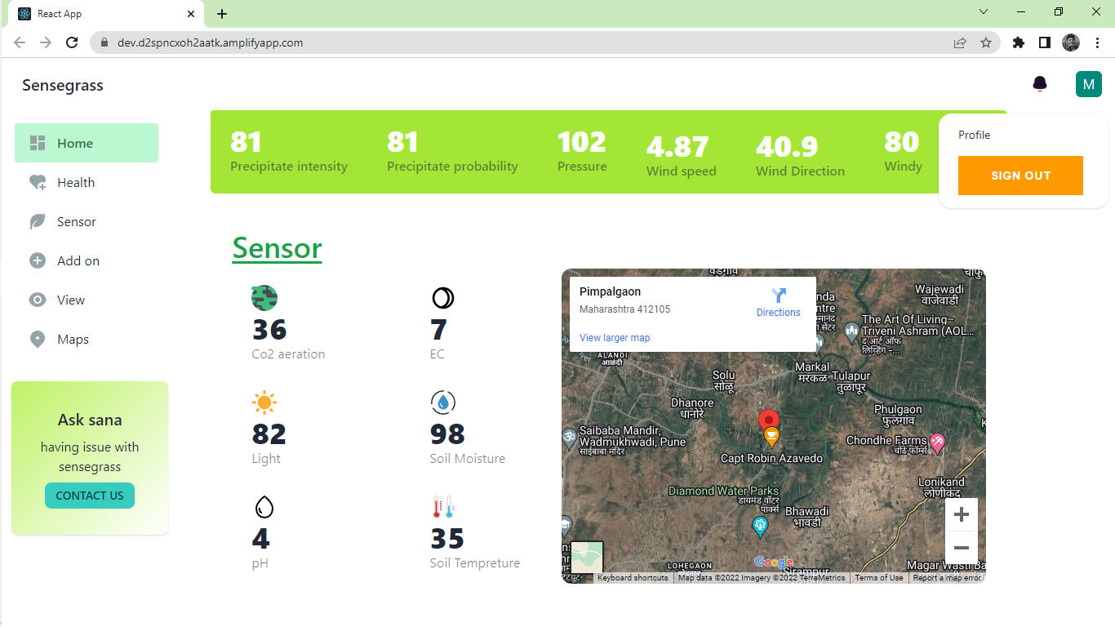Open the Maps sidebar item
1115x627 pixels.
tap(73, 340)
